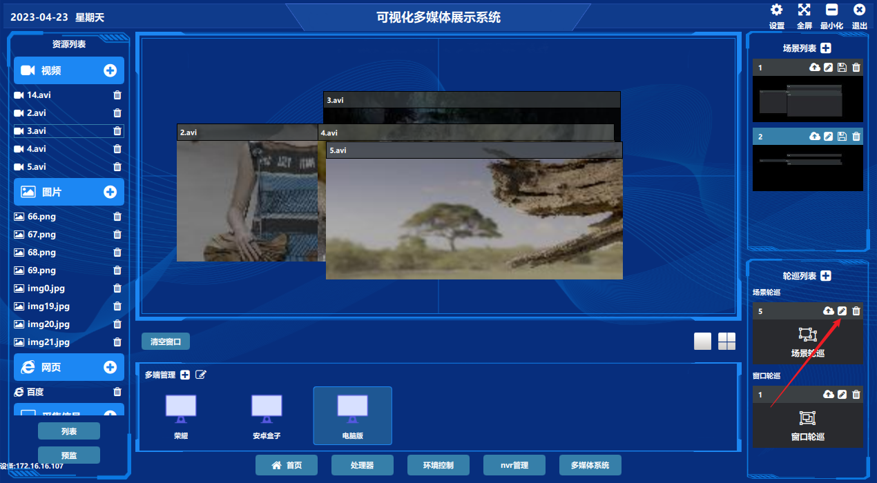Add a terminal in 多端管理 with plus icon
877x483 pixels.
point(185,375)
